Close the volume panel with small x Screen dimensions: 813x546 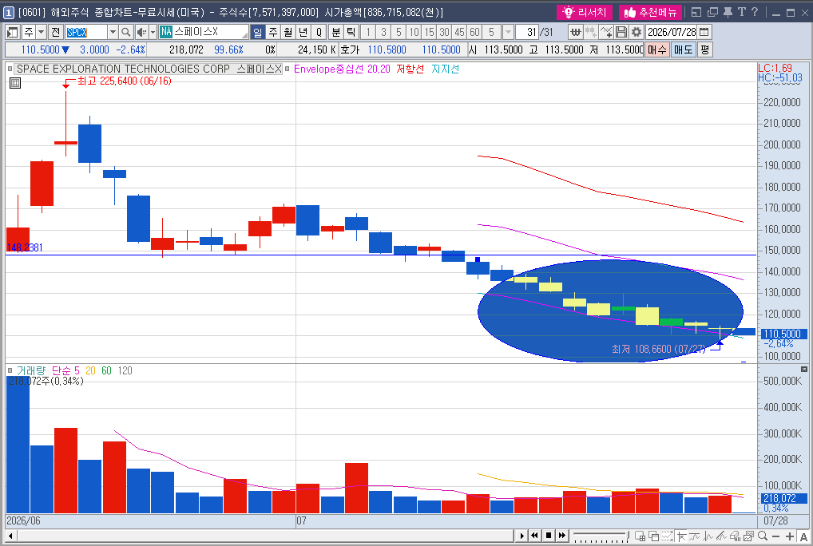point(804,370)
